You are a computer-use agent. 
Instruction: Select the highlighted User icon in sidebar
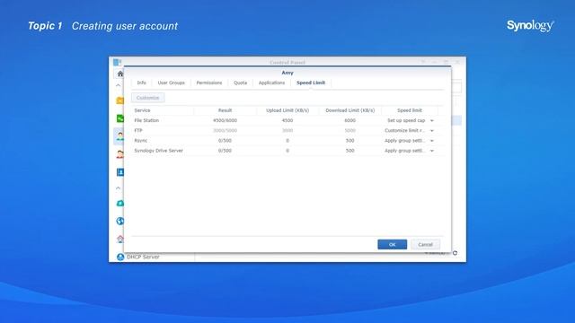pyautogui.click(x=119, y=136)
